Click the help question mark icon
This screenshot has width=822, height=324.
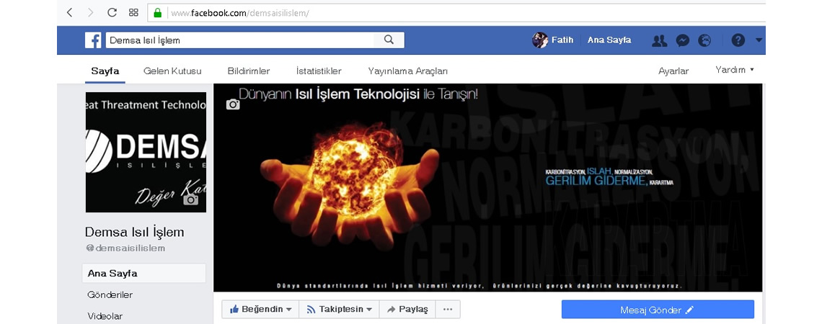[x=738, y=40]
